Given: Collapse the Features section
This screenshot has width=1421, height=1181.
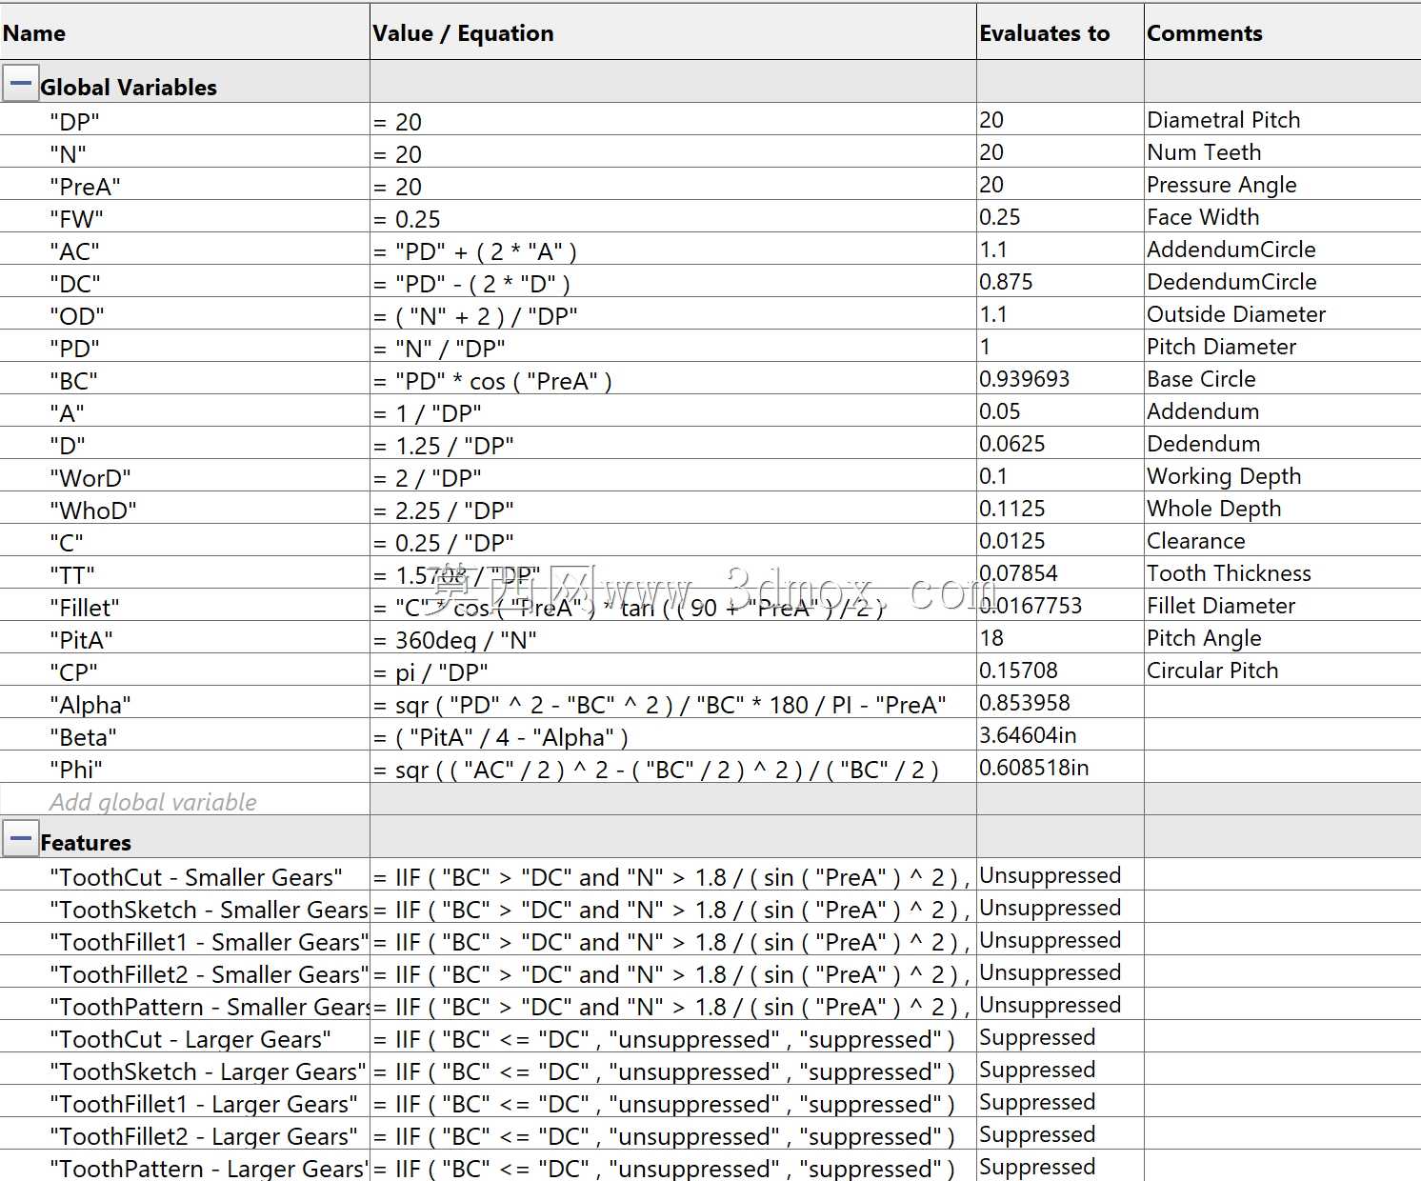Looking at the screenshot, I should [20, 839].
